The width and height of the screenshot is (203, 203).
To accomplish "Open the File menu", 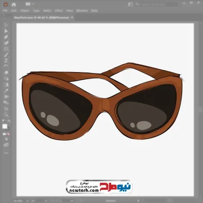I will 5,11.
